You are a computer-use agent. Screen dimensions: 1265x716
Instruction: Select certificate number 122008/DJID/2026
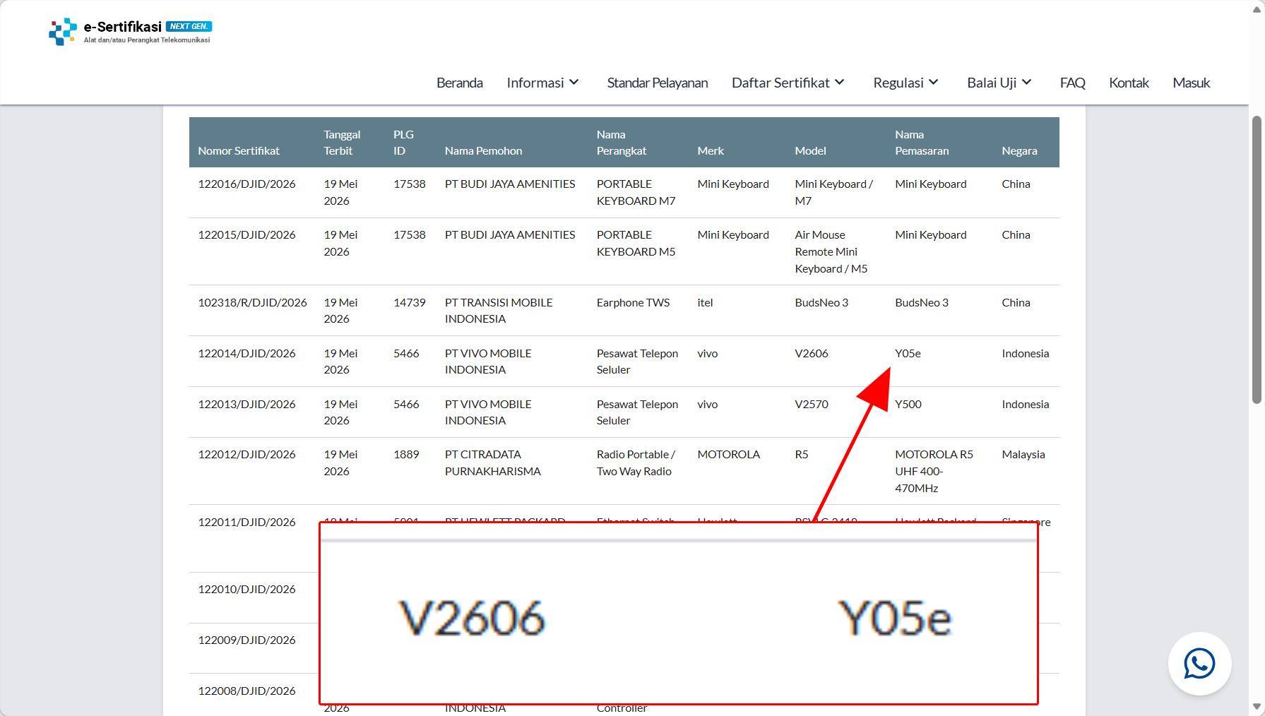click(x=247, y=691)
